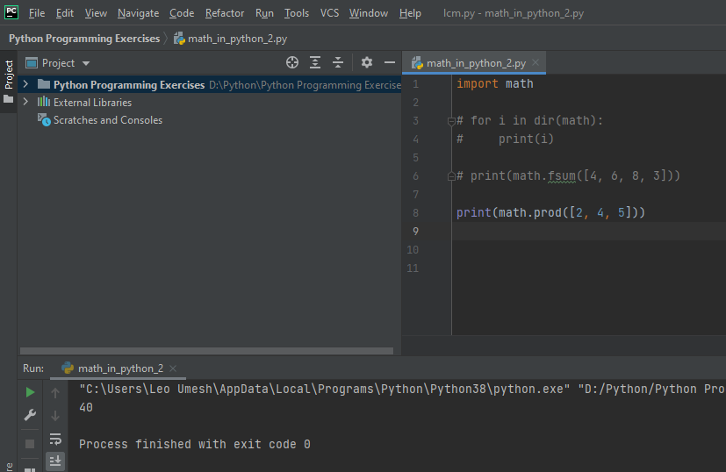726x472 pixels.
Task: Collapse the comment fold at line 3
Action: 451,121
